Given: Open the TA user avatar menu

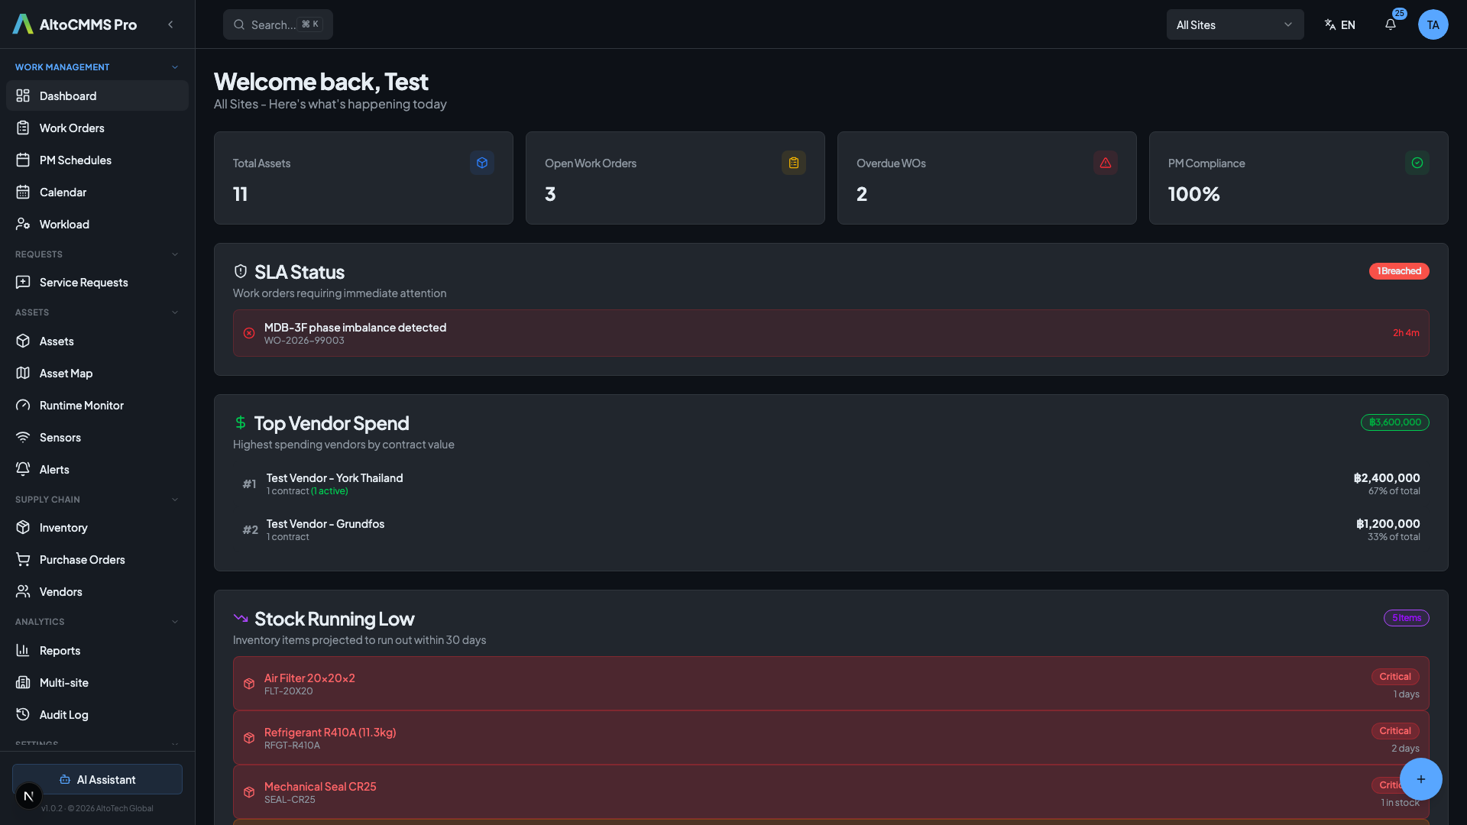Looking at the screenshot, I should coord(1433,24).
